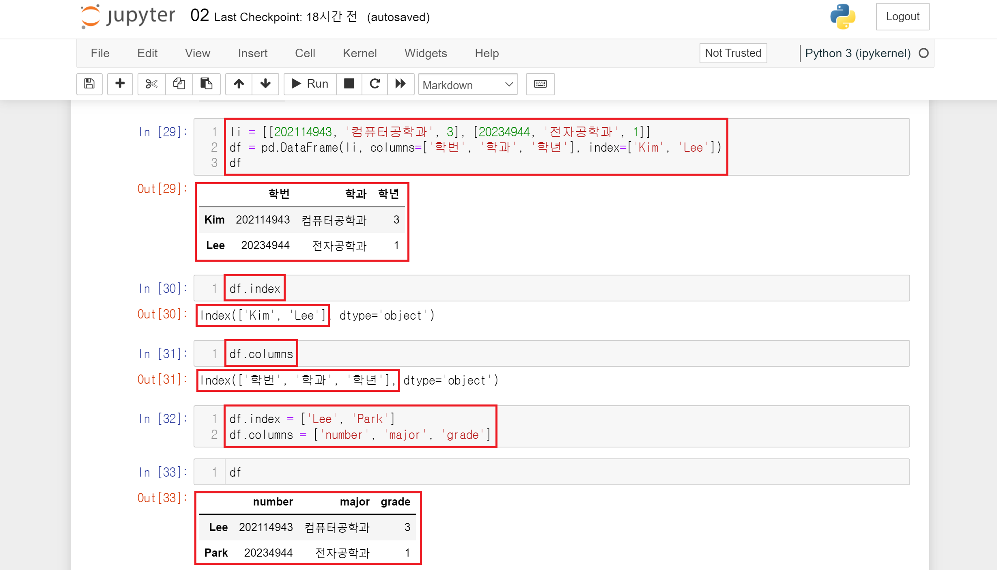Open the command palette keyboard icon
The image size is (997, 570).
point(540,84)
